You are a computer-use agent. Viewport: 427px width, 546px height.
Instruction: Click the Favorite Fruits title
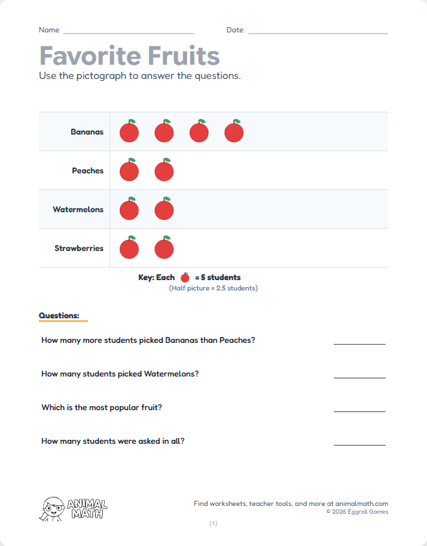tap(129, 56)
